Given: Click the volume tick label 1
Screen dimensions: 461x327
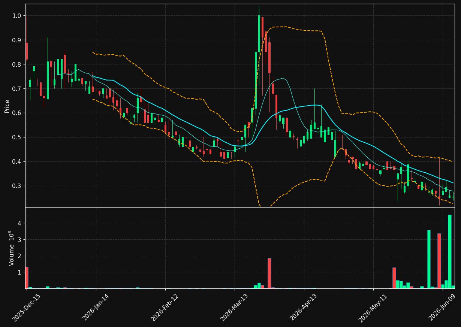Looking at the screenshot, I should (19, 273).
